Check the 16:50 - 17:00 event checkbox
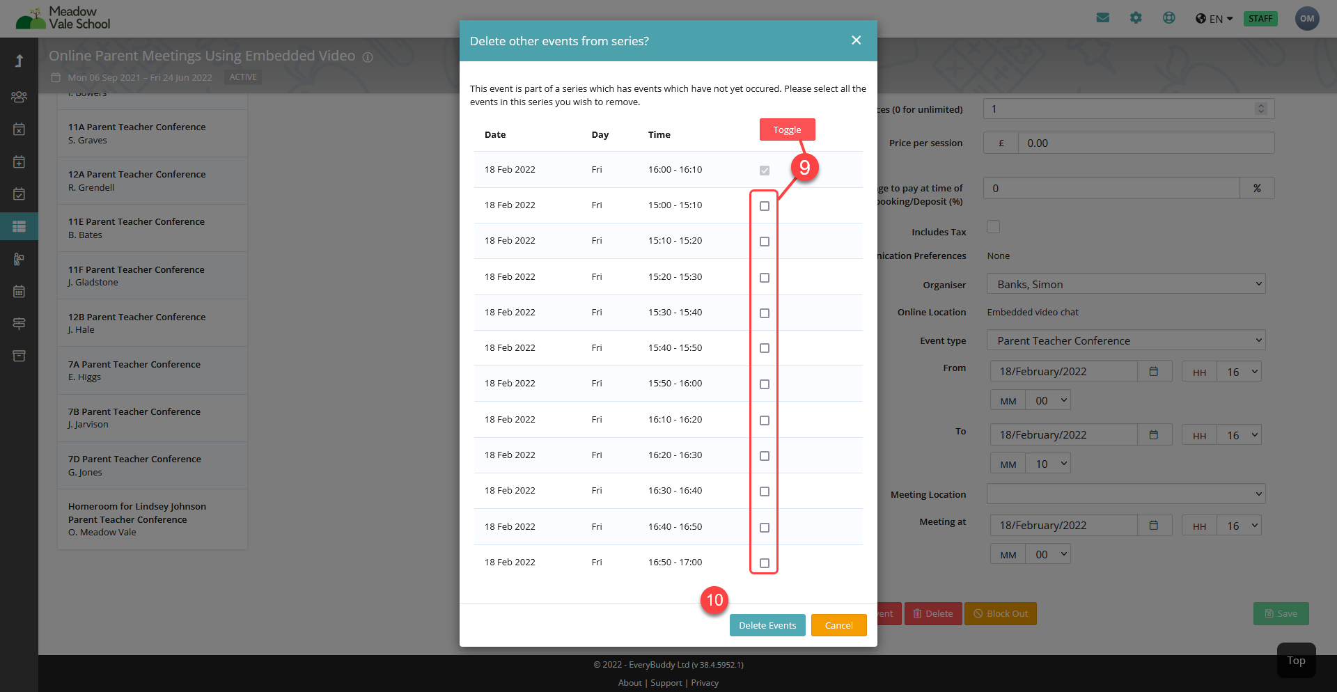This screenshot has height=692, width=1337. [x=764, y=563]
